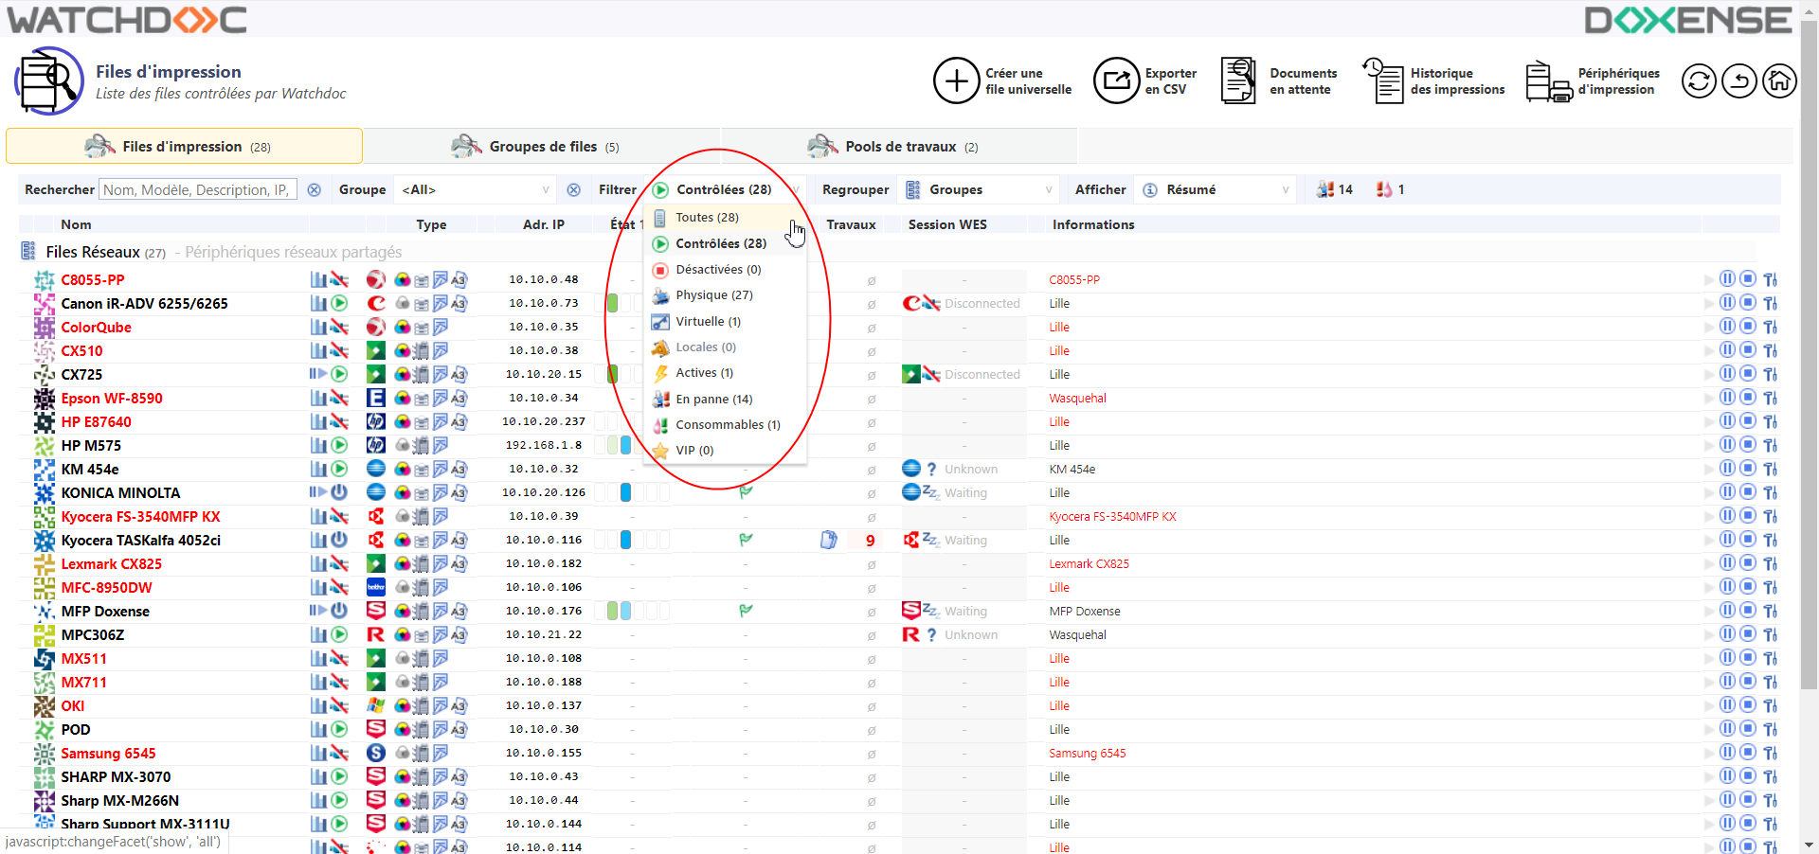Toggle the green status button for HP M575

(x=339, y=445)
